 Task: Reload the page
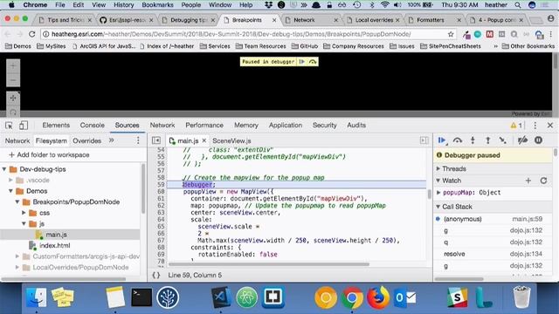(32, 34)
